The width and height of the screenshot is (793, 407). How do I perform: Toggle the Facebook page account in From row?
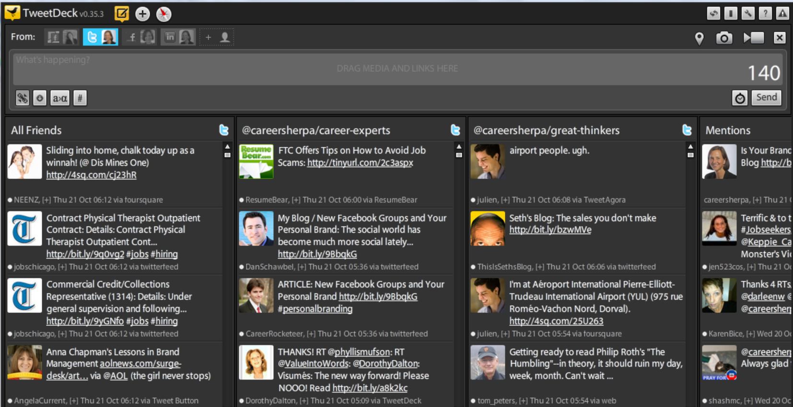coord(61,37)
